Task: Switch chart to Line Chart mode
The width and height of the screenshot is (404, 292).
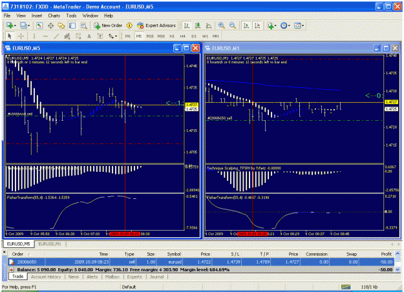Action: 208,25
